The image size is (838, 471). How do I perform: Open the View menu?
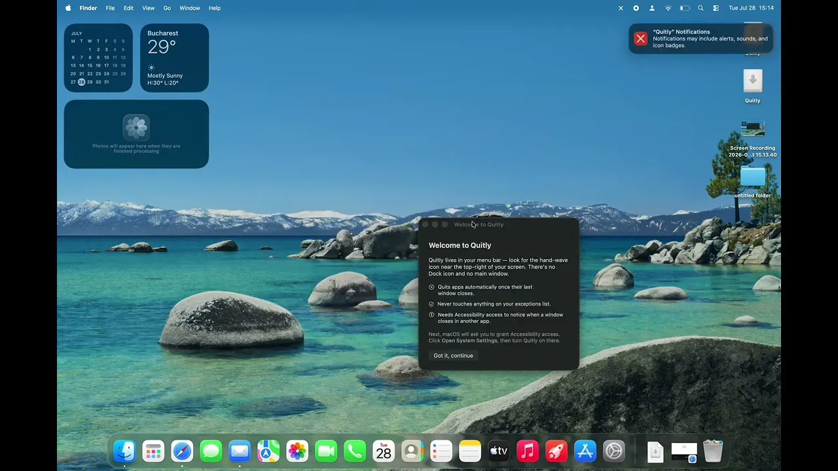click(148, 8)
